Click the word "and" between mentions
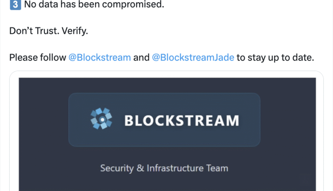 141,57
